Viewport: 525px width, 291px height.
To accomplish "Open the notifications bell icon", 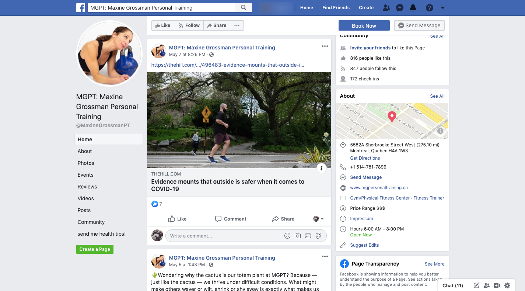I will [x=413, y=8].
